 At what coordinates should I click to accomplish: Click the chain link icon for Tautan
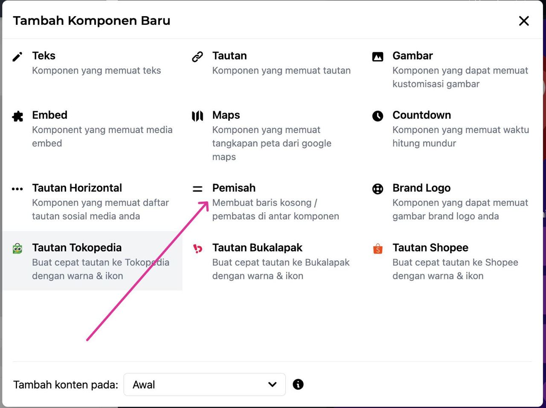[197, 57]
